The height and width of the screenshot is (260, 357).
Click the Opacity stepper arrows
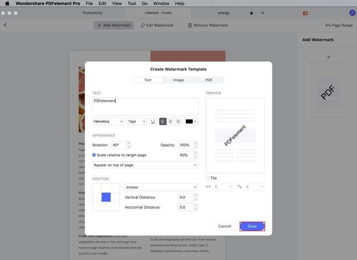pos(195,145)
